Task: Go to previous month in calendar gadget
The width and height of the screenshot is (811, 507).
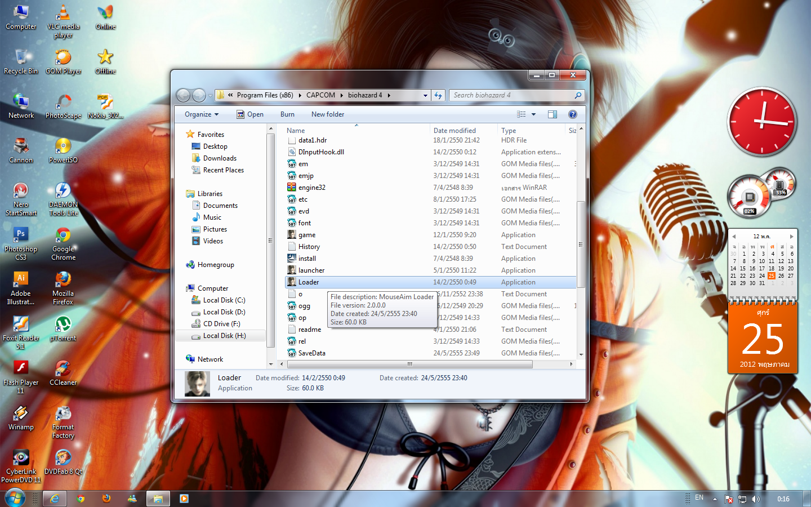Action: (x=734, y=237)
